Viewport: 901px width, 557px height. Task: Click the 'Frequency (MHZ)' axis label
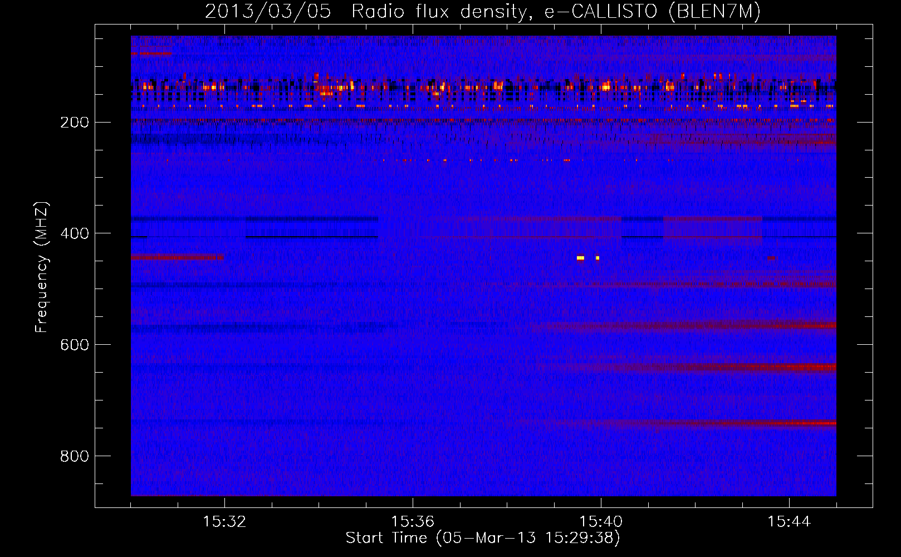point(42,267)
